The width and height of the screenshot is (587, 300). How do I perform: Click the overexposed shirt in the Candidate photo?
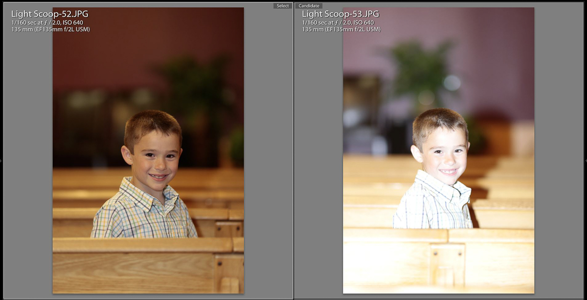coord(432,205)
